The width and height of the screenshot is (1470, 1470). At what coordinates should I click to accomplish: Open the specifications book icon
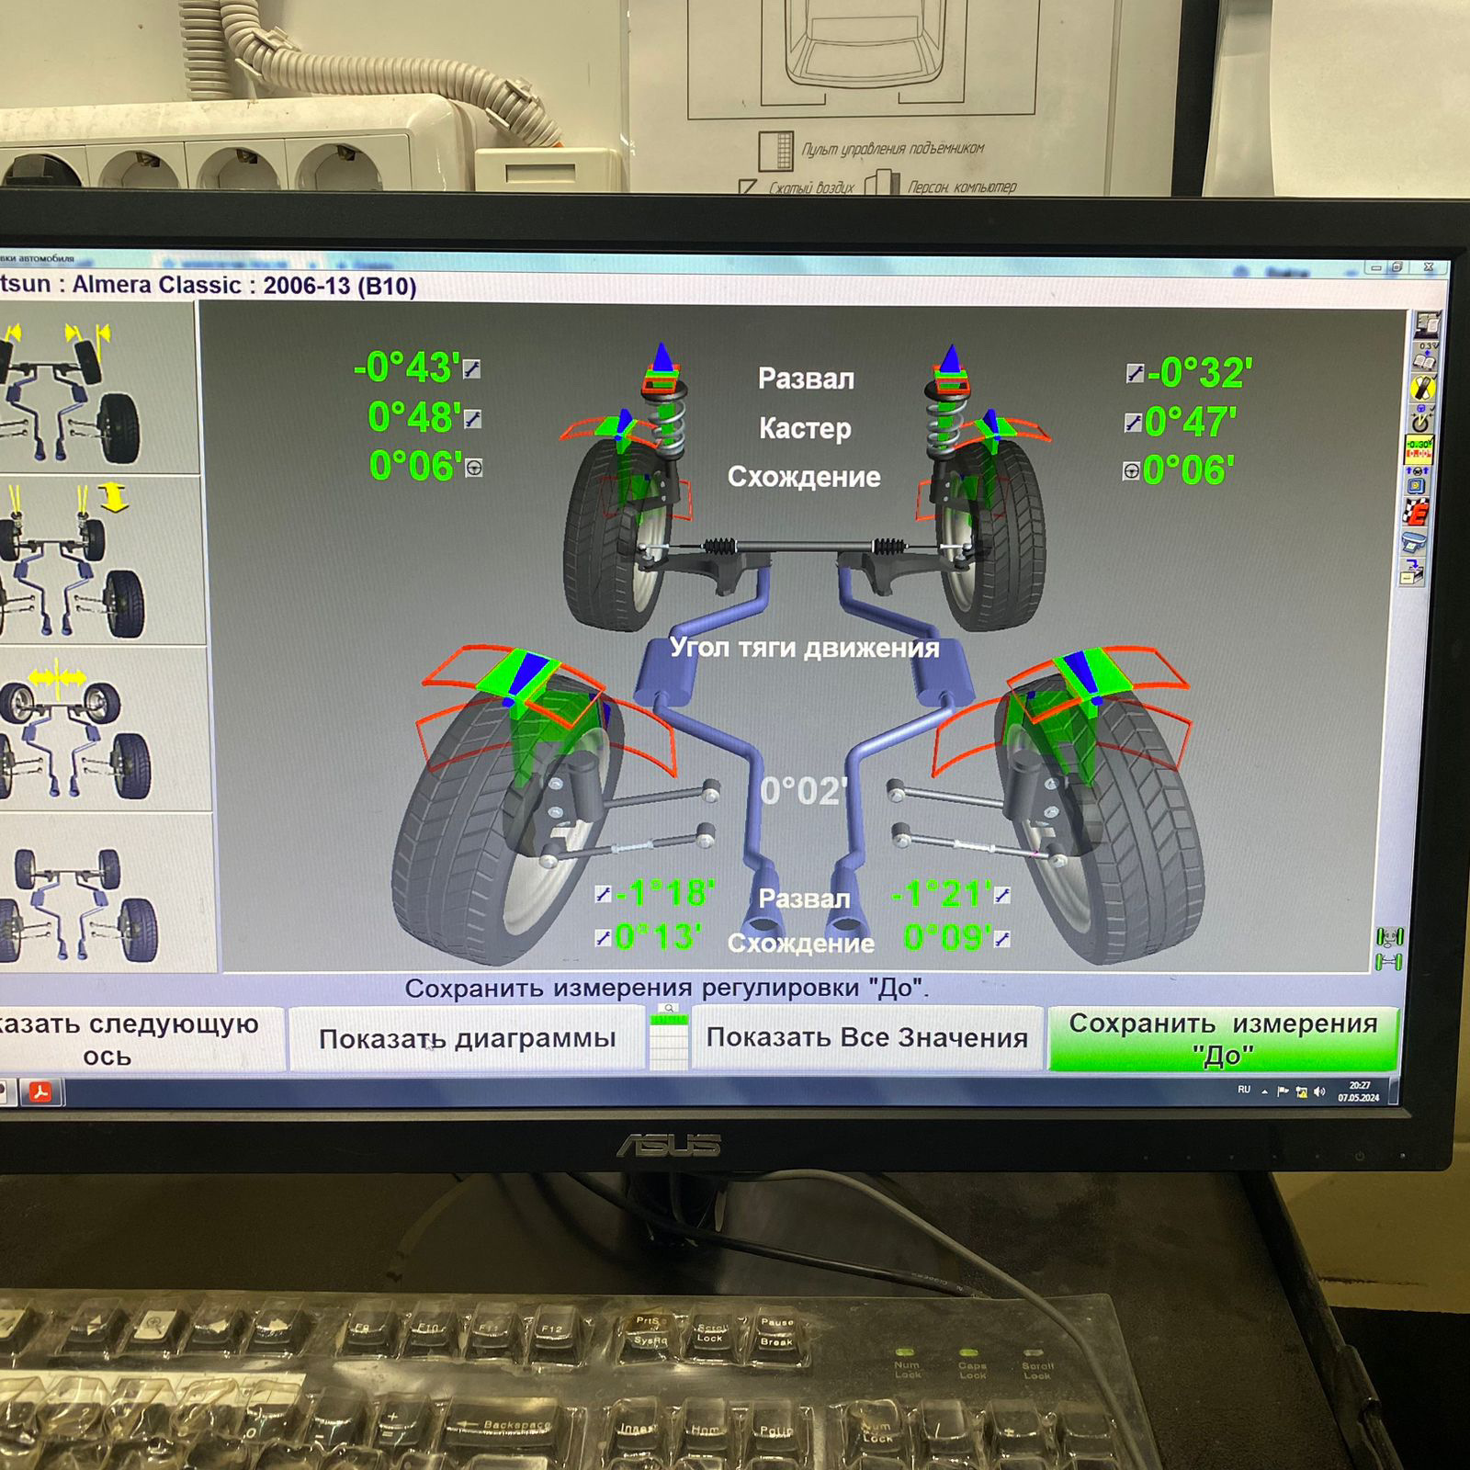point(1424,357)
